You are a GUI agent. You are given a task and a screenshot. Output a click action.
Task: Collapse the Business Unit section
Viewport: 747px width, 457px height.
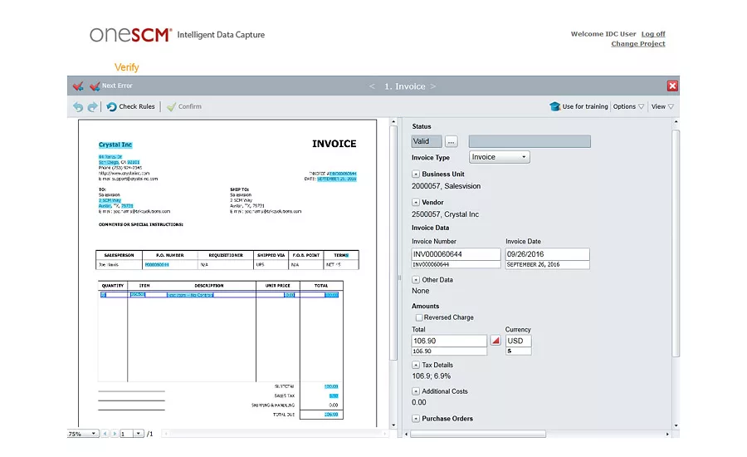pos(416,174)
